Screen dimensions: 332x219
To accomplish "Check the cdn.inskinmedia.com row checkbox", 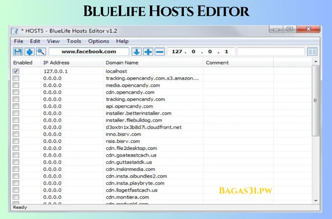I will (16, 169).
